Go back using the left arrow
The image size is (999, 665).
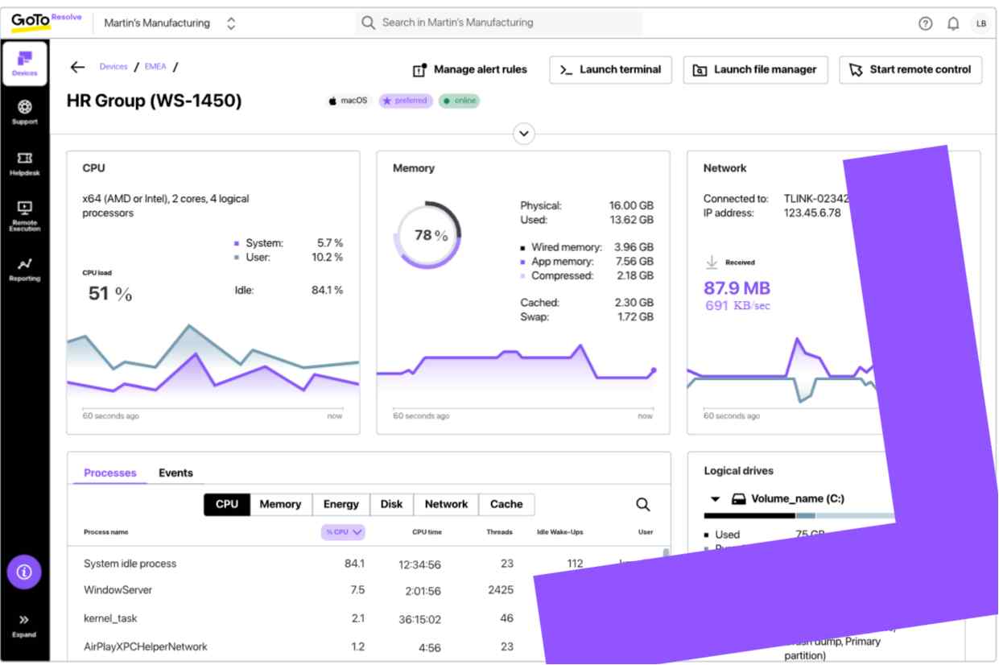[x=77, y=68]
